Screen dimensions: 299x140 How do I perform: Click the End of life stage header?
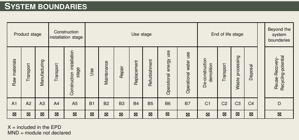[x=227, y=34]
